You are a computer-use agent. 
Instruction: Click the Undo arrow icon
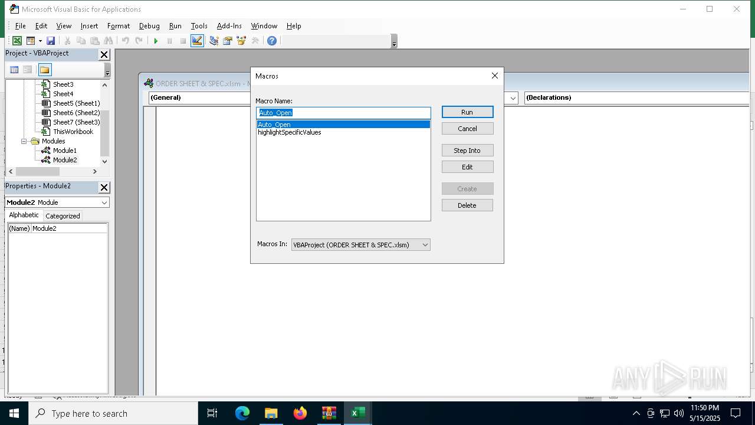click(125, 41)
